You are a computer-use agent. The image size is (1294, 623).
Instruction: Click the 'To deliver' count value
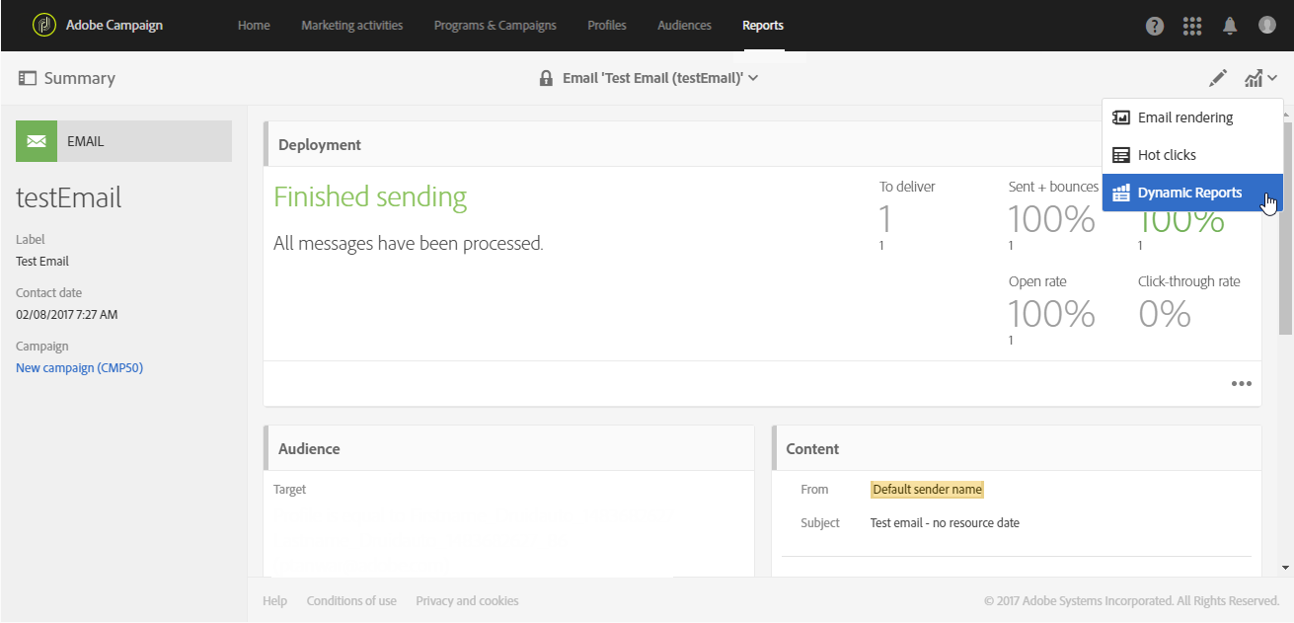click(885, 219)
